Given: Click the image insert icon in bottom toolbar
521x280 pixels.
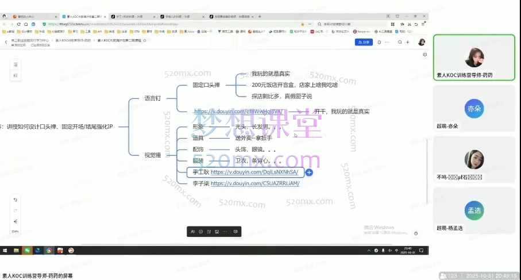Looking at the screenshot, I should point(217,232).
